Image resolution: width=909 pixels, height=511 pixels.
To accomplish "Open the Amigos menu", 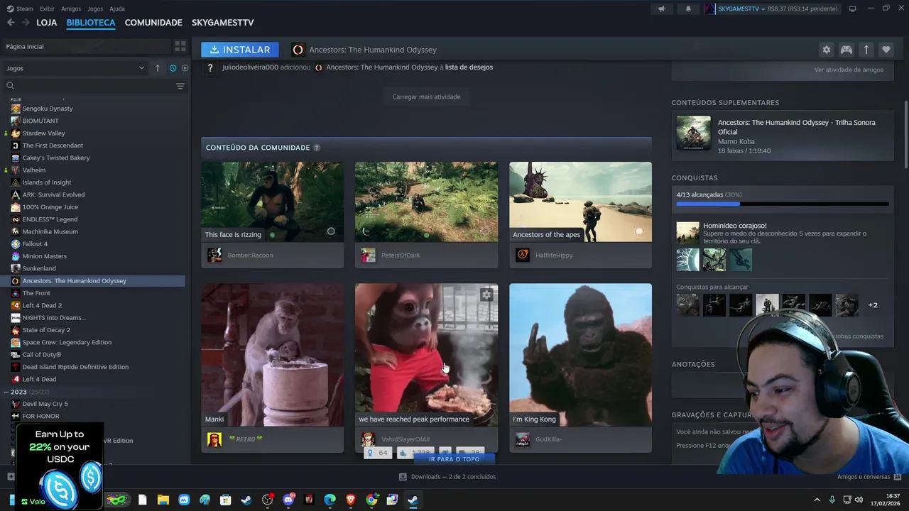I will point(71,9).
